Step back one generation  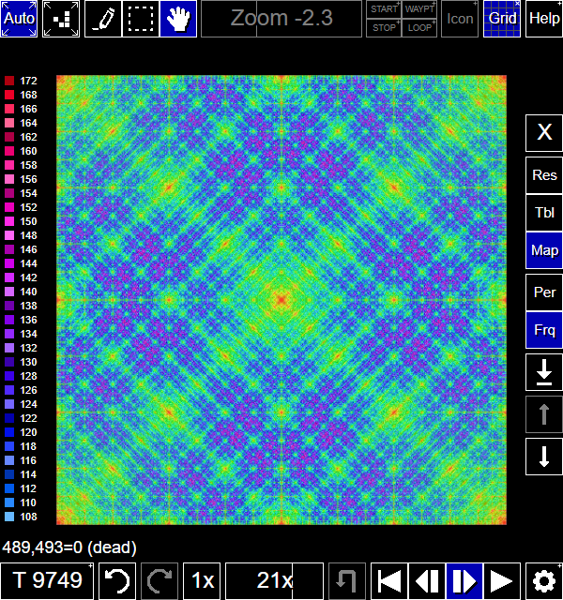[x=427, y=581]
